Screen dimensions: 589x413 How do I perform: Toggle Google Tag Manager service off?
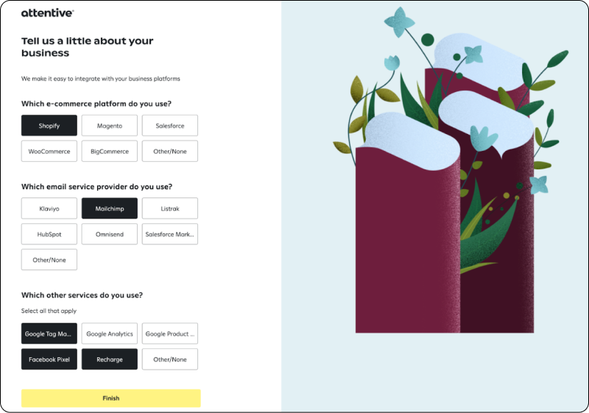point(49,333)
